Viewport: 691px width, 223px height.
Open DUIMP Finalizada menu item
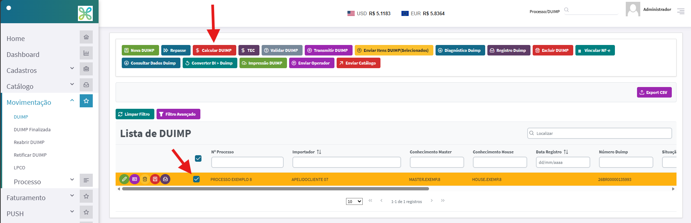point(32,129)
